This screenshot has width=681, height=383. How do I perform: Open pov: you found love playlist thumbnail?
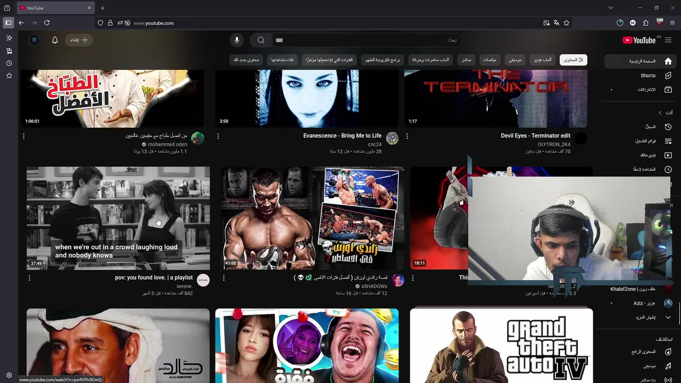(118, 218)
